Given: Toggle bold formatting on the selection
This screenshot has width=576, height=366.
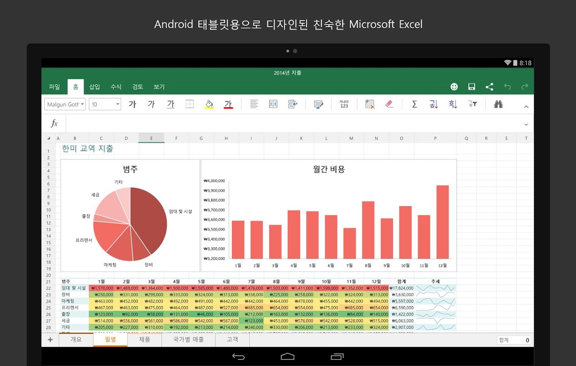Looking at the screenshot, I should click(132, 104).
